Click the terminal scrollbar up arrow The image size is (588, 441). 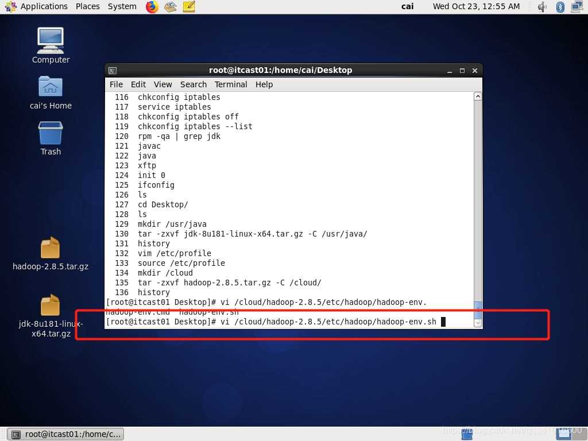(478, 96)
